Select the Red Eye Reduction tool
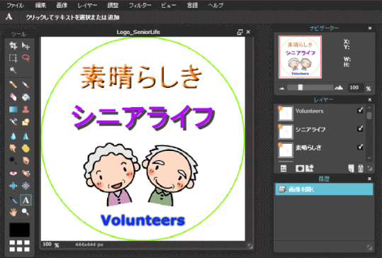Viewport: 382px width, 258px height. pyautogui.click(x=13, y=173)
